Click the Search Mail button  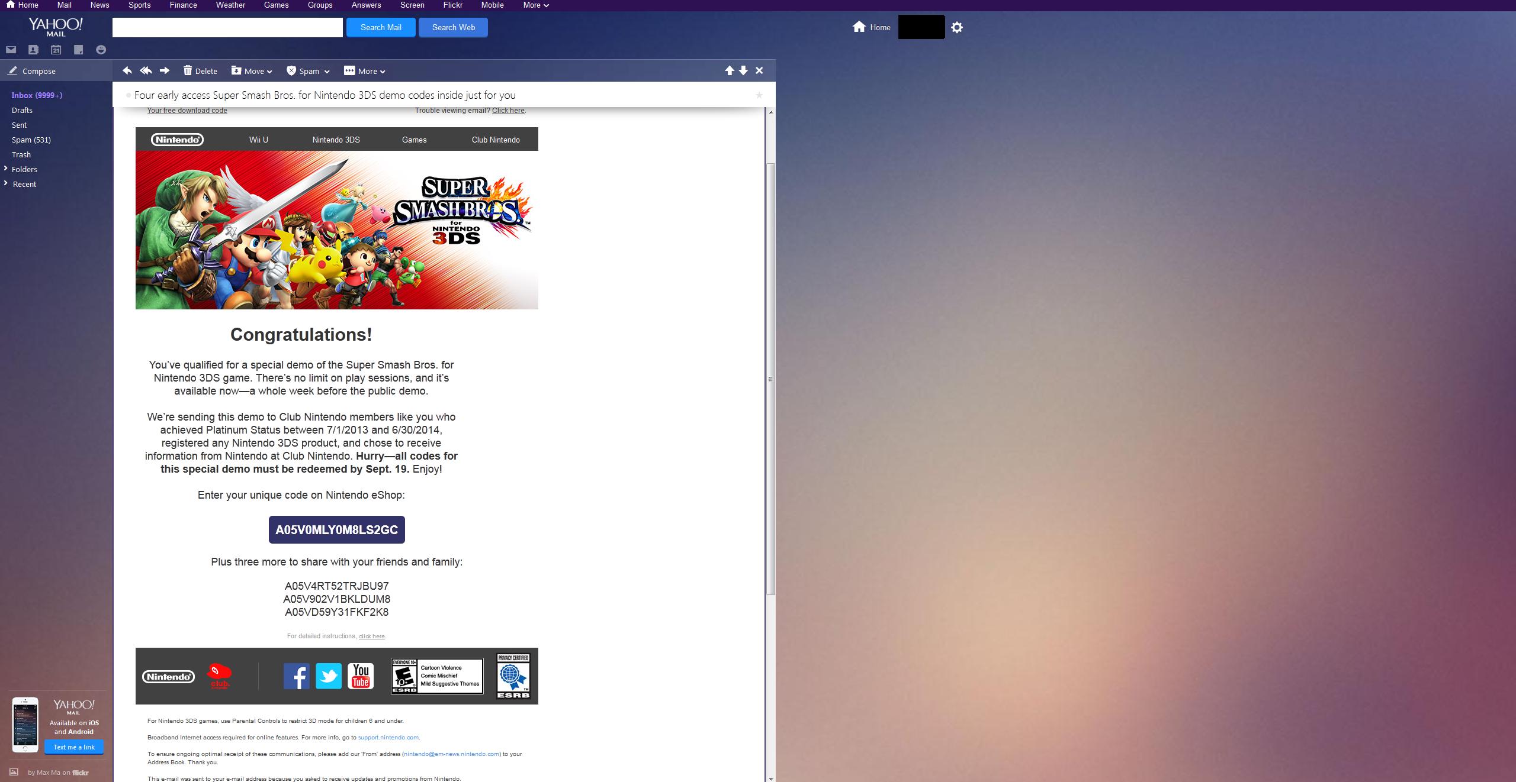click(381, 27)
